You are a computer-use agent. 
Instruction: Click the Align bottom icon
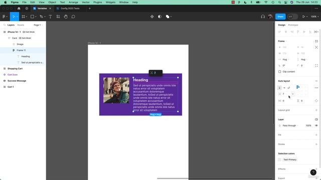(310, 32)
